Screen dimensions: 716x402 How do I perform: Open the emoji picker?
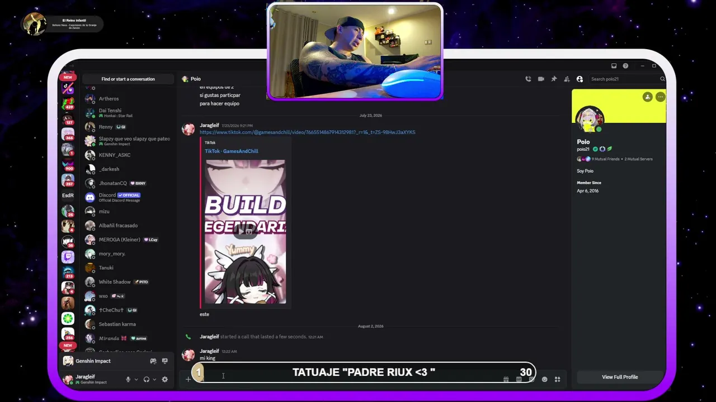pos(545,380)
